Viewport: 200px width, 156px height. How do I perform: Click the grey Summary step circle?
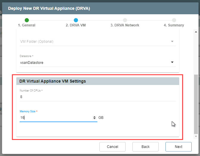(x=174, y=20)
